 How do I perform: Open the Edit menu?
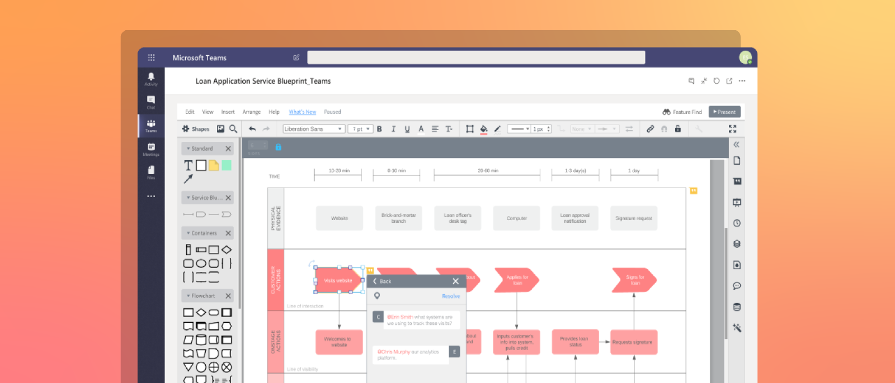pos(190,112)
